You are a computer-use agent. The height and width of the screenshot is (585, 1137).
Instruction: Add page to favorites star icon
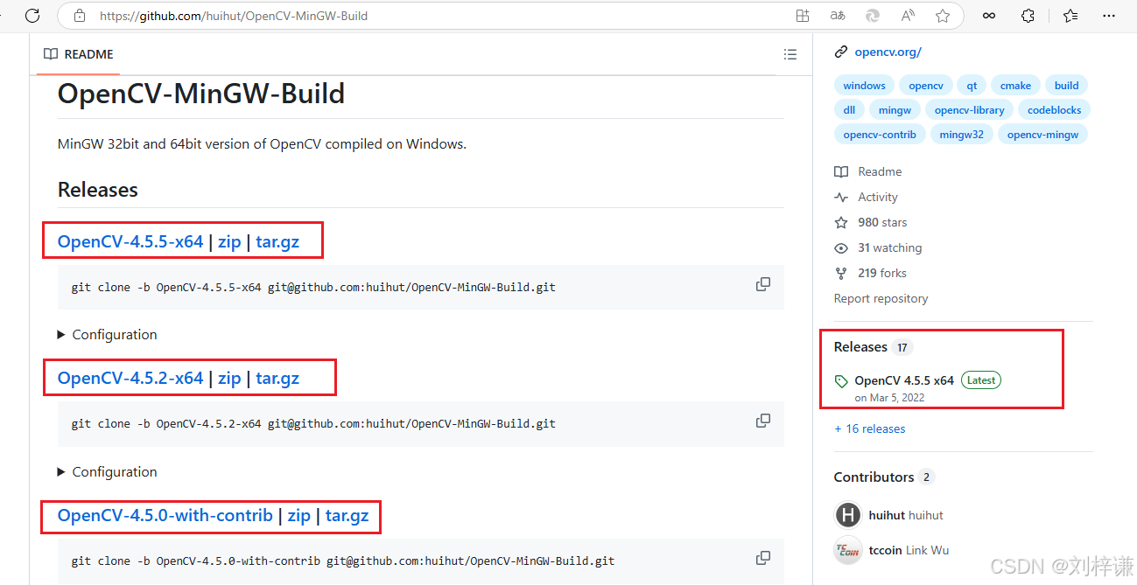943,16
